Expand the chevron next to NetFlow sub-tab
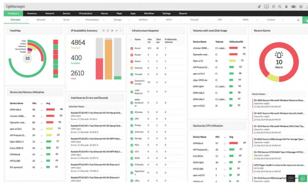Image resolution: width=308 pixels, height=183 pixels. click(x=155, y=20)
